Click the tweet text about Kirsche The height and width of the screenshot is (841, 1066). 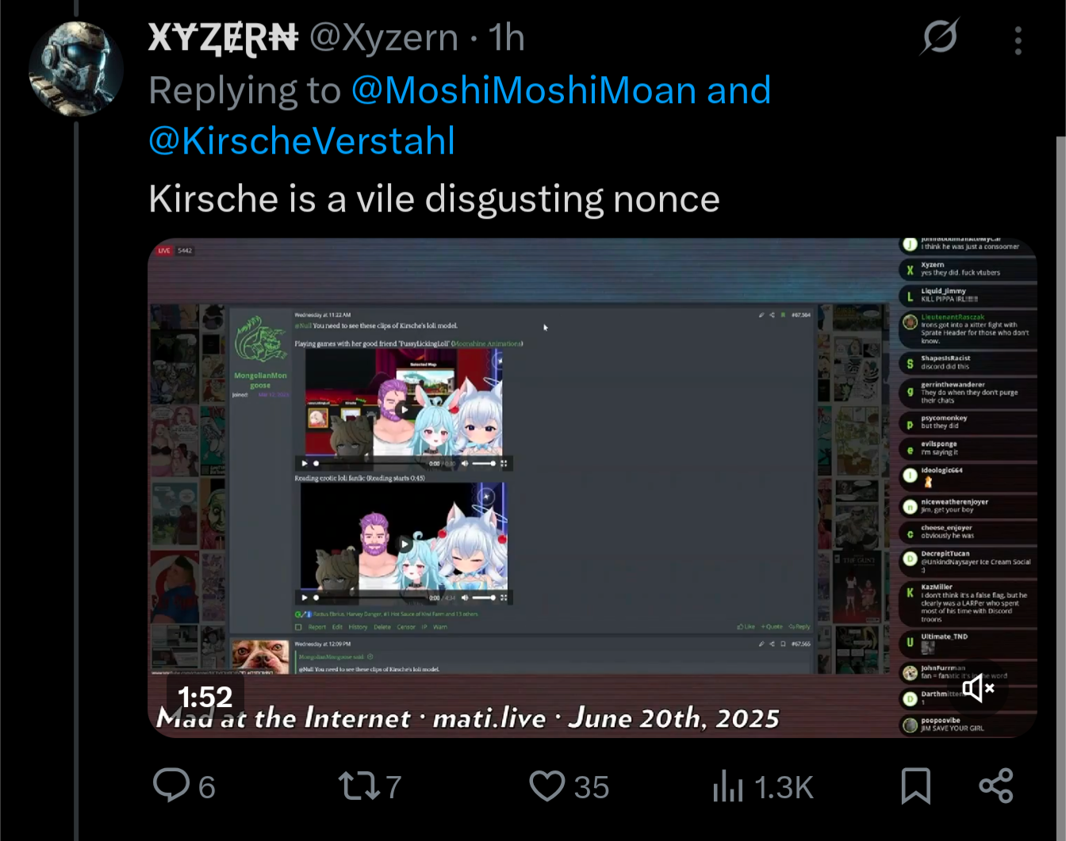pos(434,199)
